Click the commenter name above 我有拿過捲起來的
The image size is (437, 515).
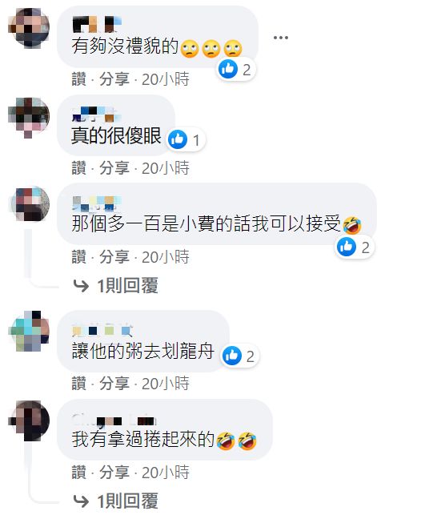[x=114, y=420]
